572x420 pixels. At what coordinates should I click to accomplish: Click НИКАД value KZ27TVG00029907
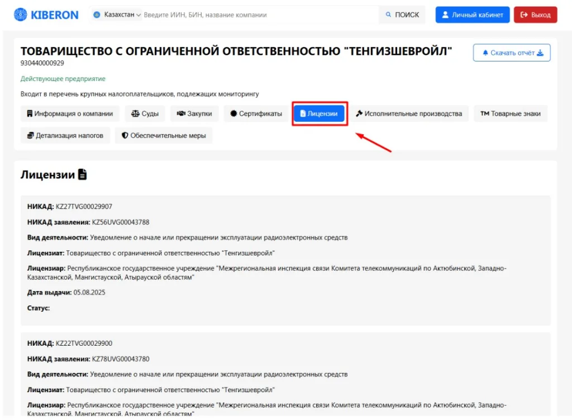[84, 206]
